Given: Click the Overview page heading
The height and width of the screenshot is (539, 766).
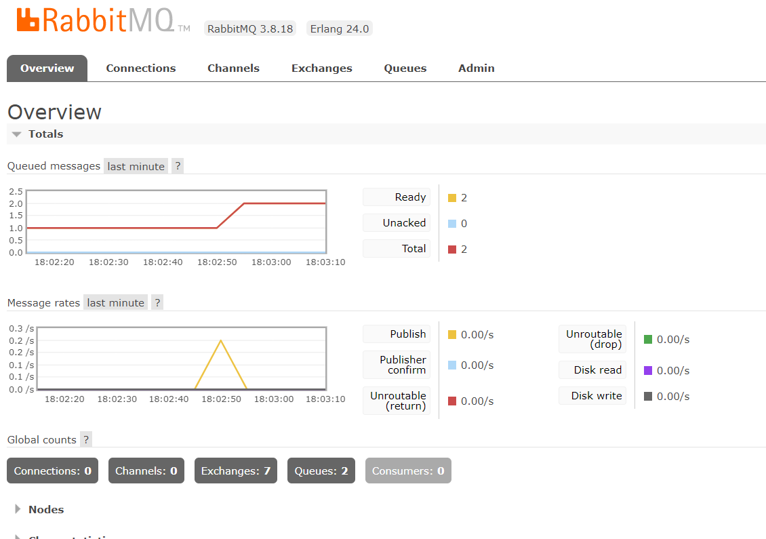Looking at the screenshot, I should pyautogui.click(x=54, y=112).
